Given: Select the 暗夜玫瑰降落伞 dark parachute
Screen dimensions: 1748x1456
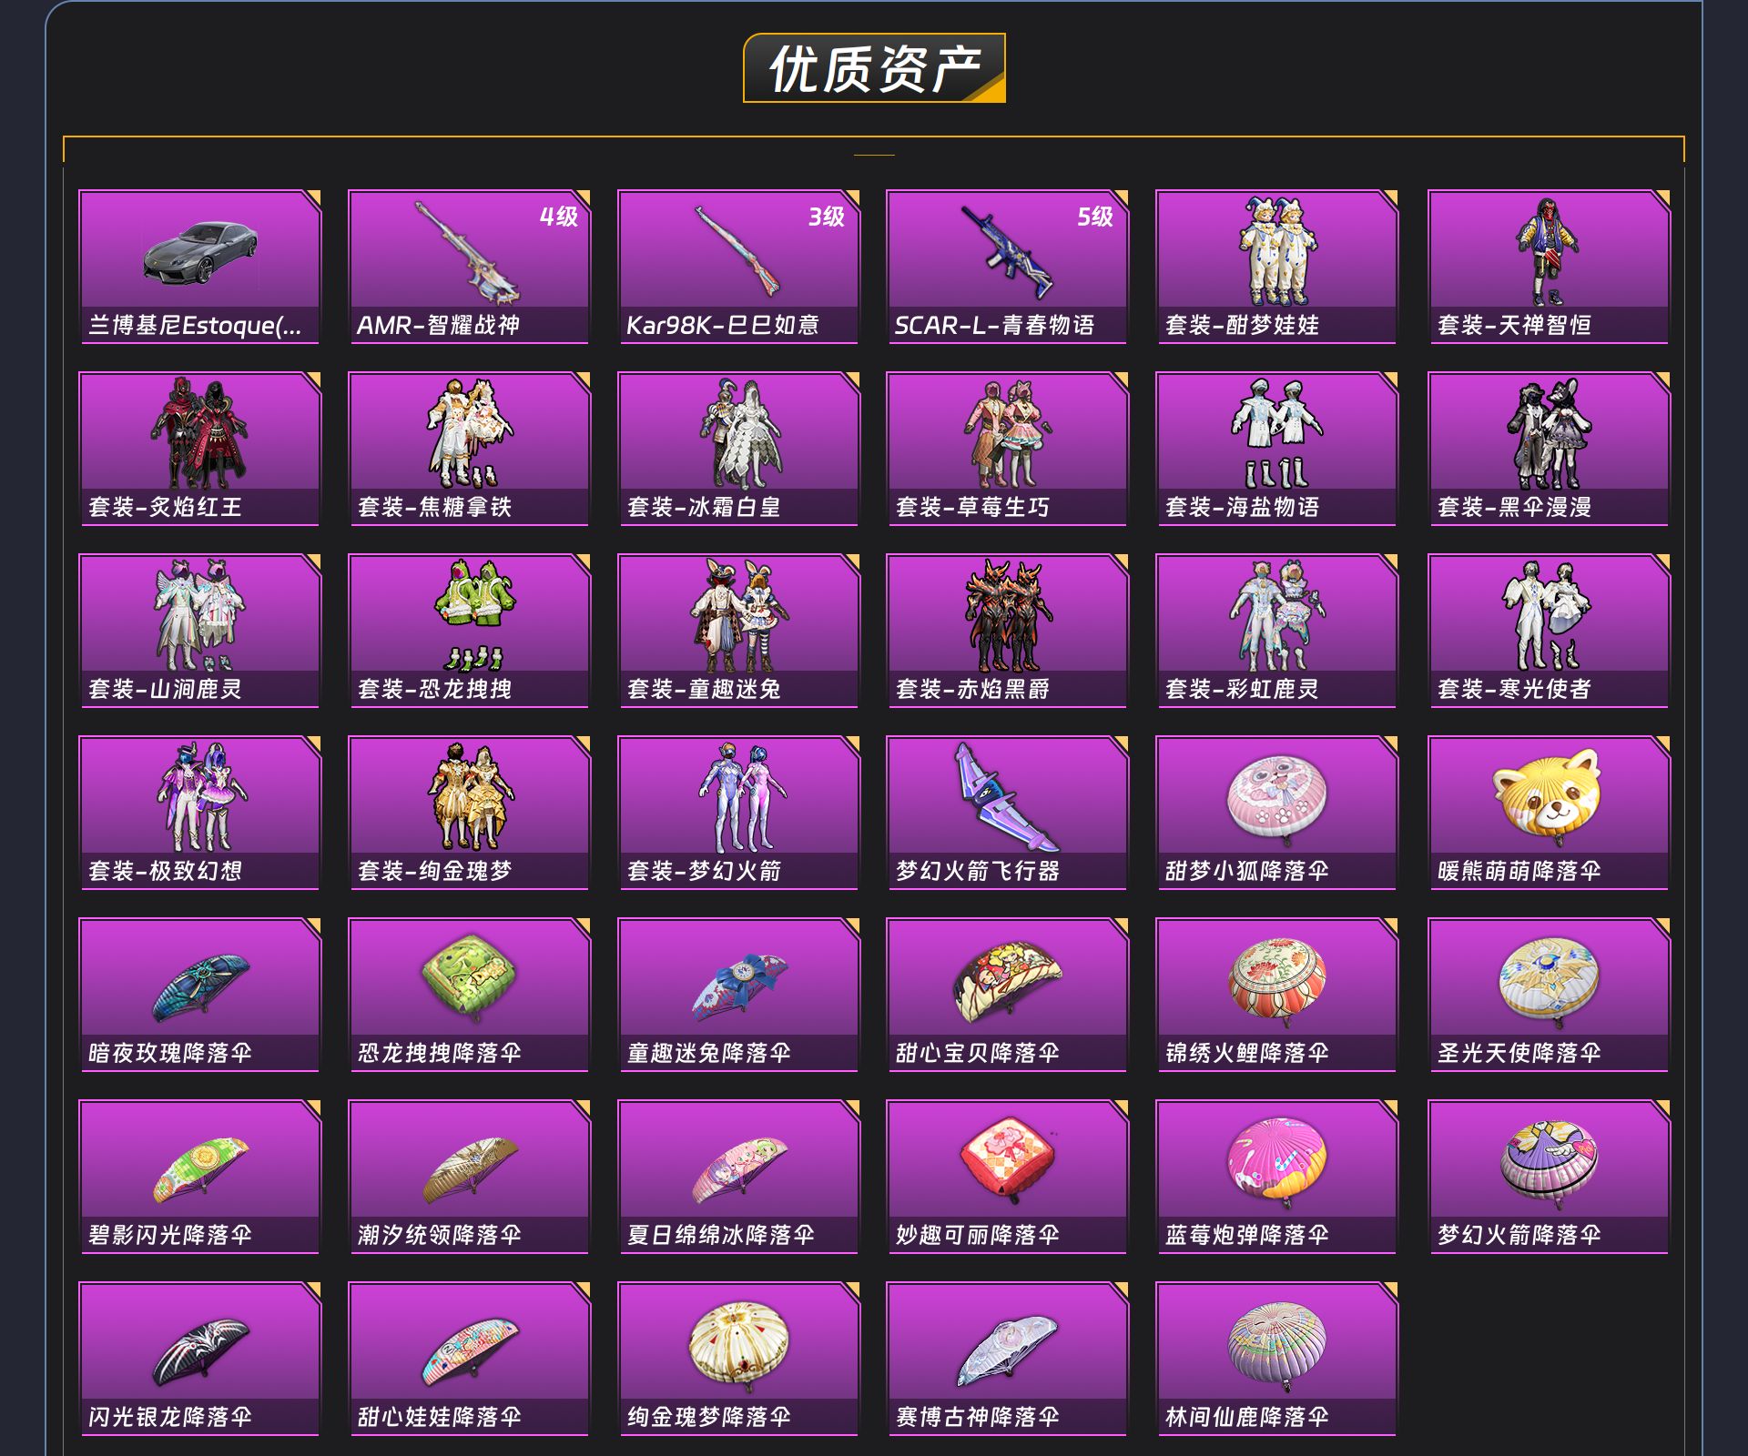Looking at the screenshot, I should pos(200,995).
